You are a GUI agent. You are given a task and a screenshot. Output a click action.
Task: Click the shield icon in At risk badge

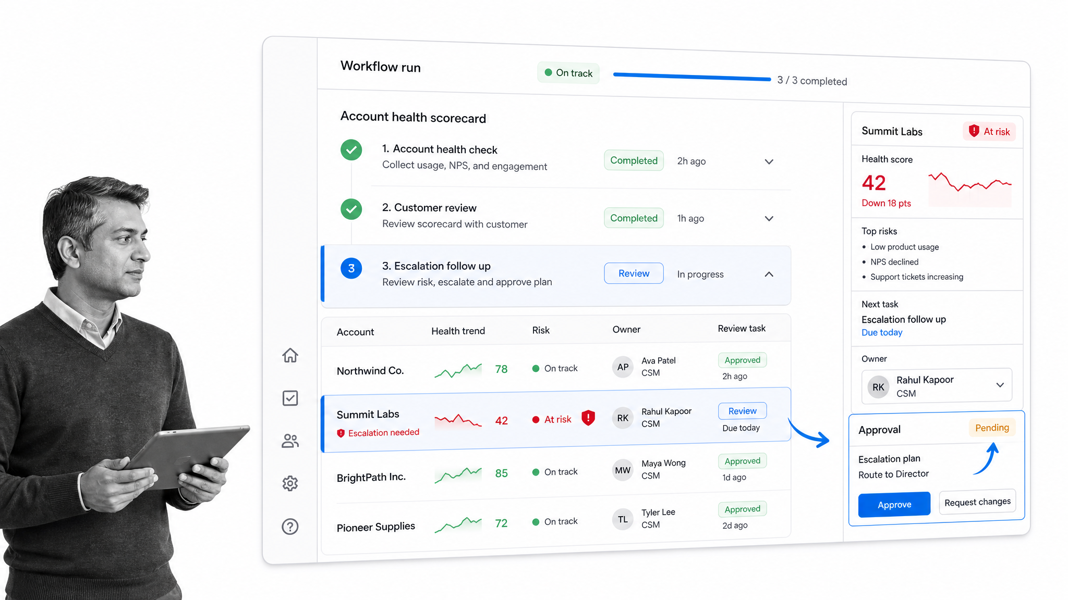[x=974, y=131]
